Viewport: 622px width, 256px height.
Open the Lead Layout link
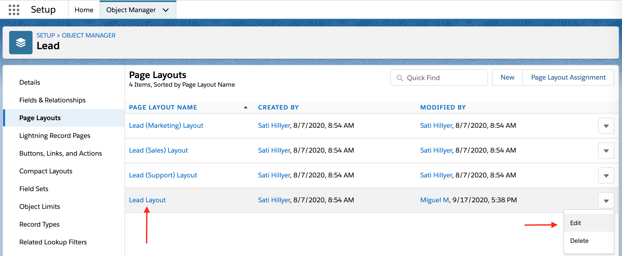pyautogui.click(x=147, y=200)
